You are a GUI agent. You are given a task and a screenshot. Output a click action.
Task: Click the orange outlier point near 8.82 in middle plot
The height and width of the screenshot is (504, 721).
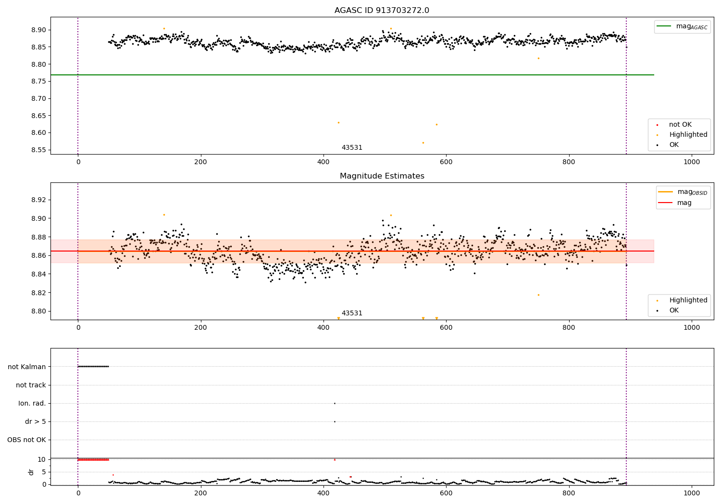click(x=538, y=295)
